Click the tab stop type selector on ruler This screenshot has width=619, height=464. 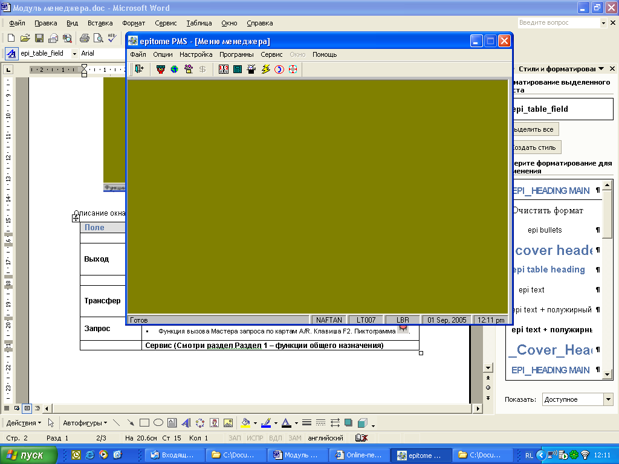[8, 70]
